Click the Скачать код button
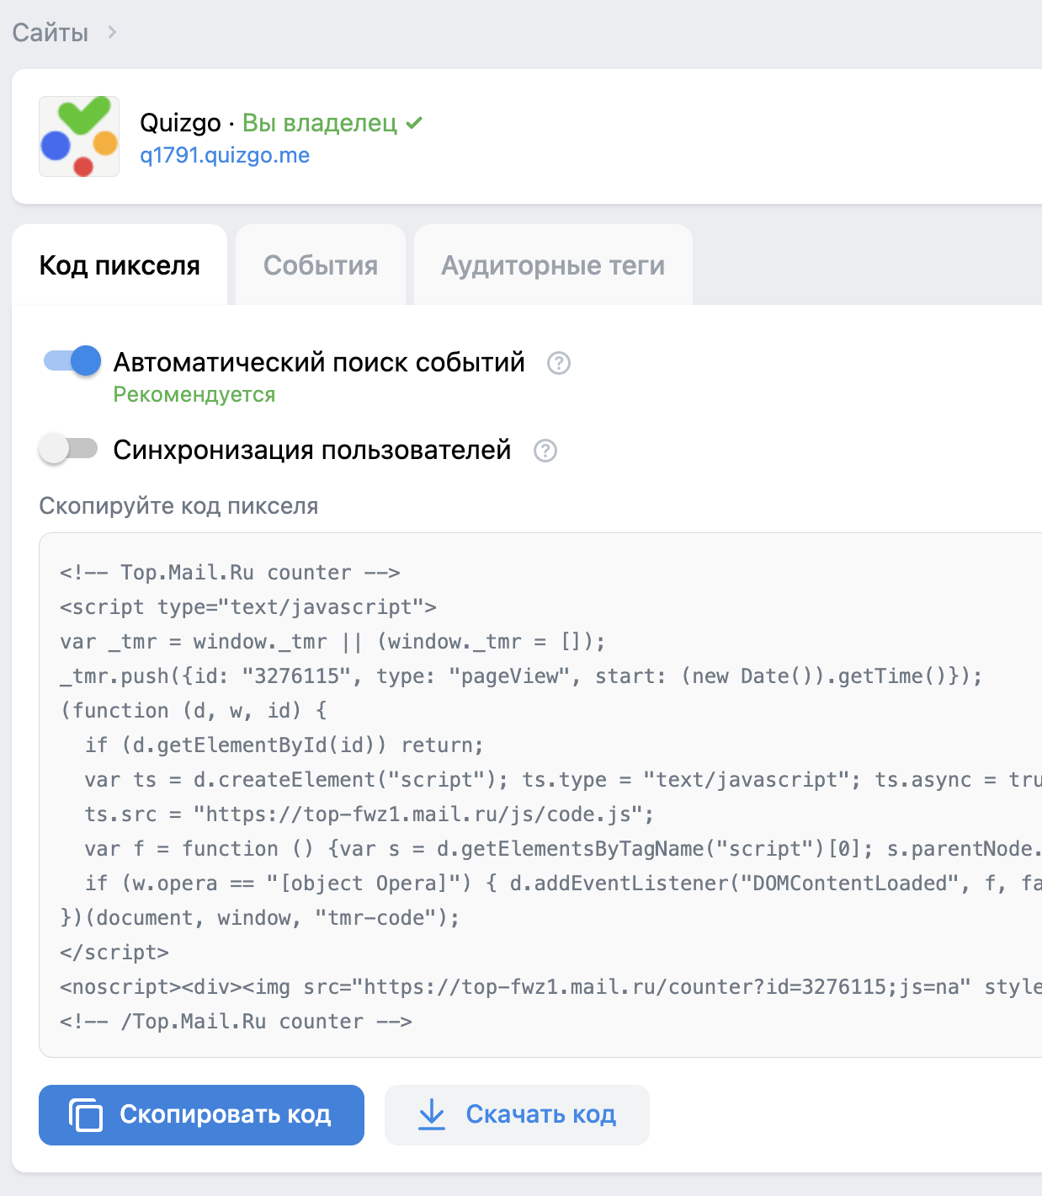This screenshot has height=1196, width=1042. [x=517, y=1115]
